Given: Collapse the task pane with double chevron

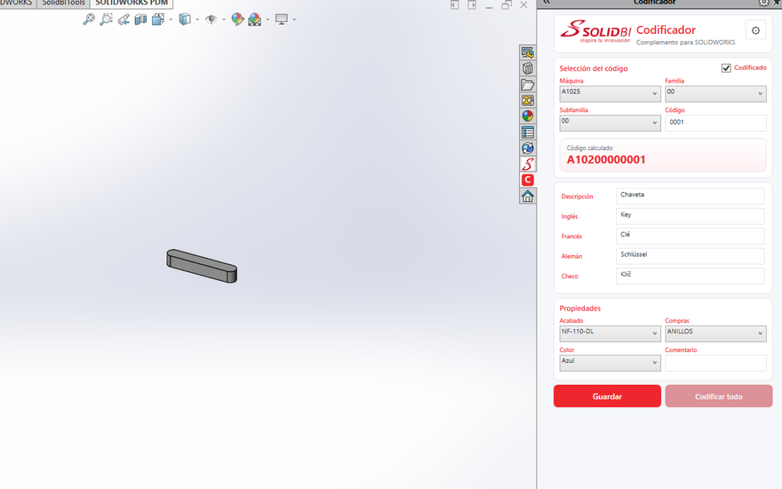Looking at the screenshot, I should tap(547, 2).
